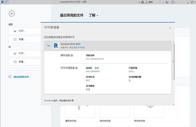Viewport: 196px width, 127px height.
Task: Click the Revit 2020 product icon in dialog
Action: [56, 46]
